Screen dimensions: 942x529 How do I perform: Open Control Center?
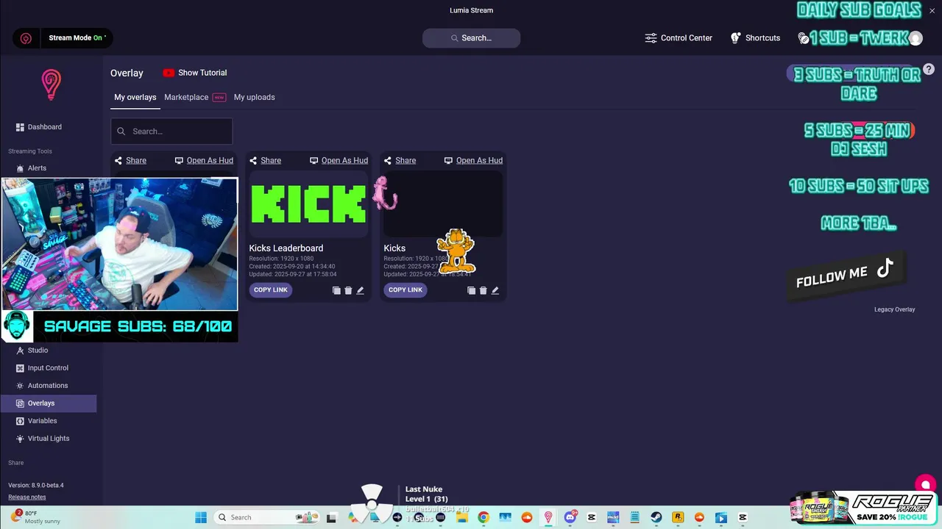(679, 37)
